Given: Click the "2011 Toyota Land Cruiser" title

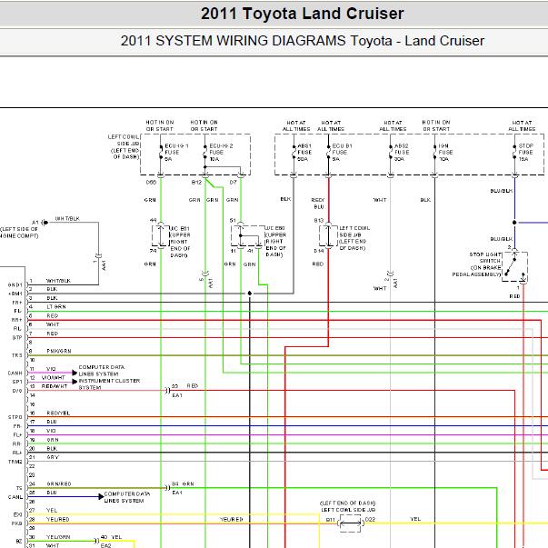Looking at the screenshot, I should click(303, 14).
